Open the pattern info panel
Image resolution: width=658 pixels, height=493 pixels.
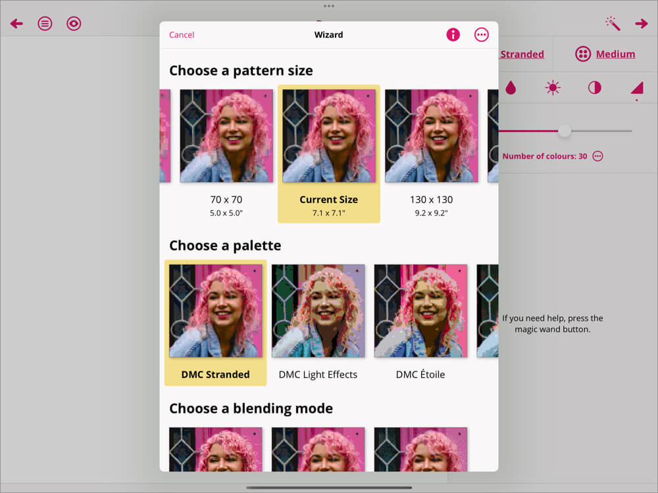(x=453, y=35)
